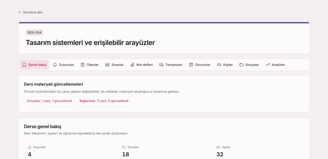Click the bar chart icon for Not defteri
Viewport: 328px width, 159px height.
132,65
